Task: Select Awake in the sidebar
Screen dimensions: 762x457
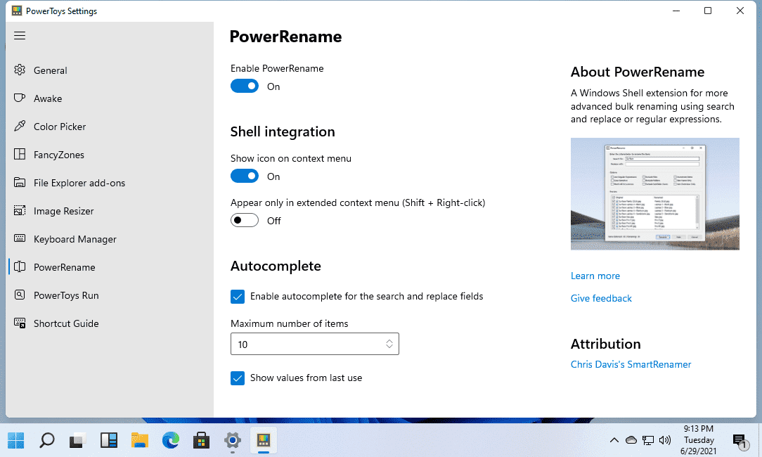Action: (48, 98)
